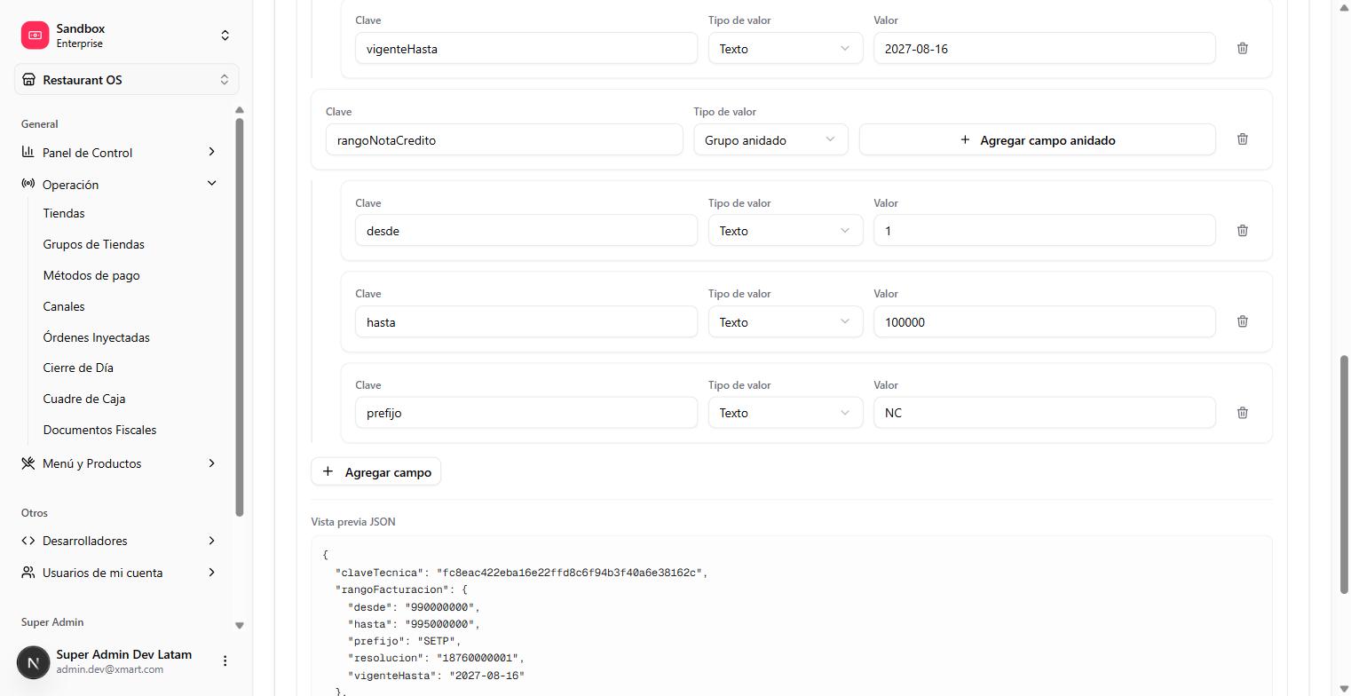Expand the Menú y Productos section
The width and height of the screenshot is (1351, 696).
point(211,463)
